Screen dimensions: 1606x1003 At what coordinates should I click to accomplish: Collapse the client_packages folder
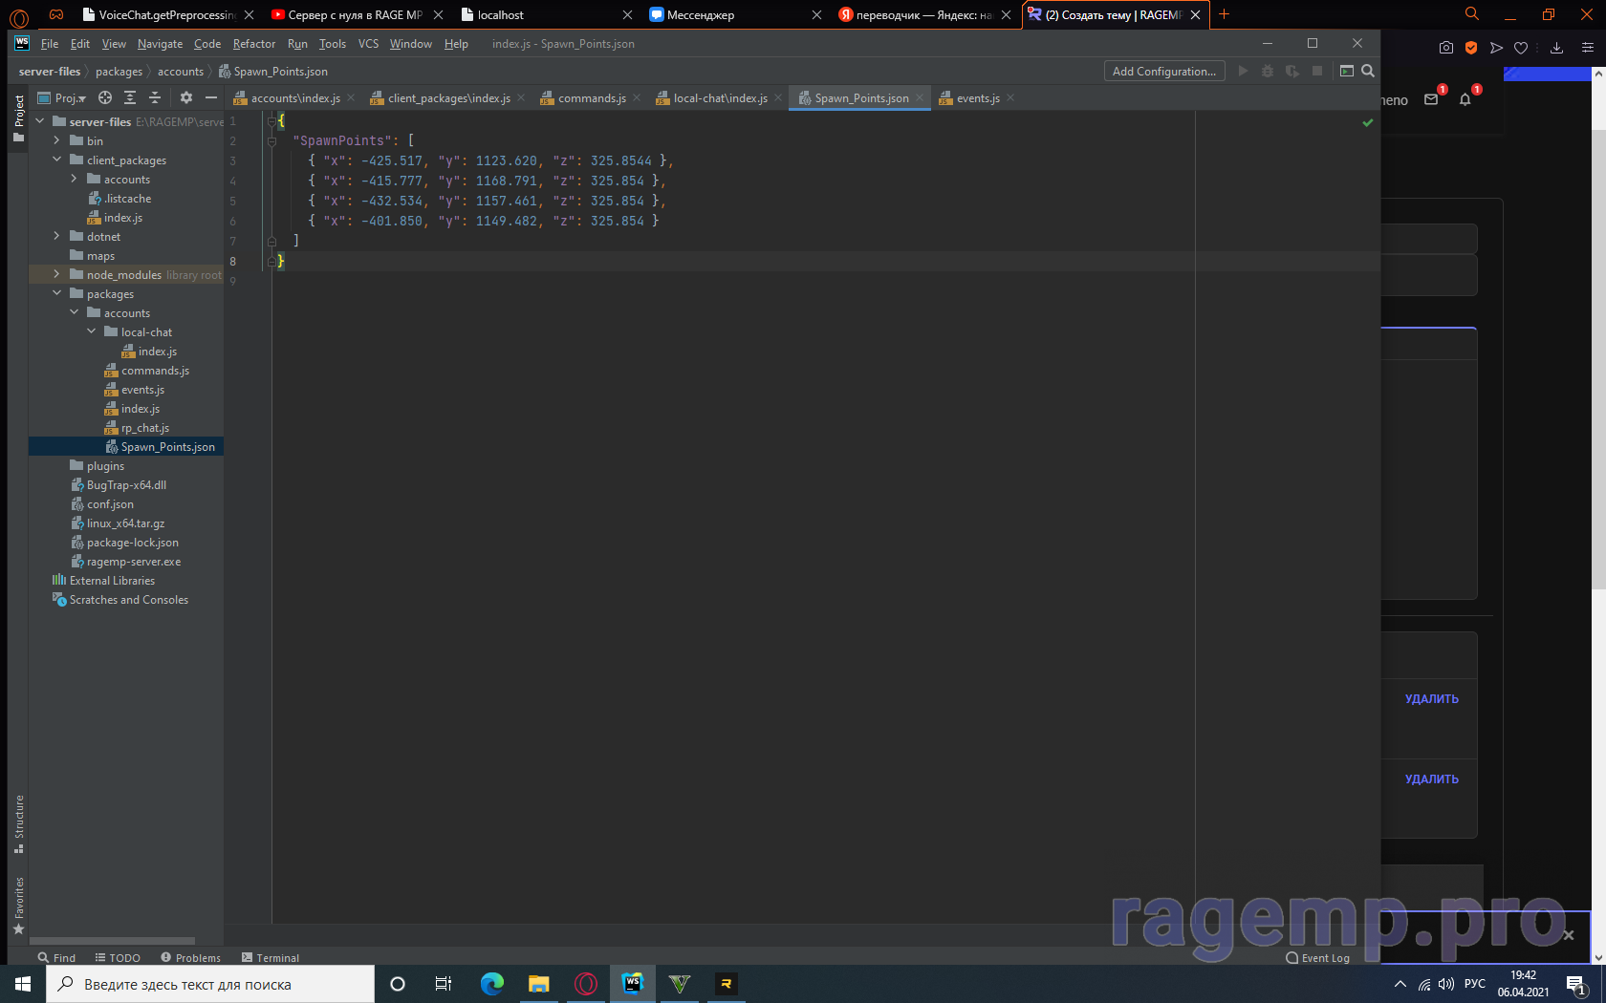pos(57,160)
